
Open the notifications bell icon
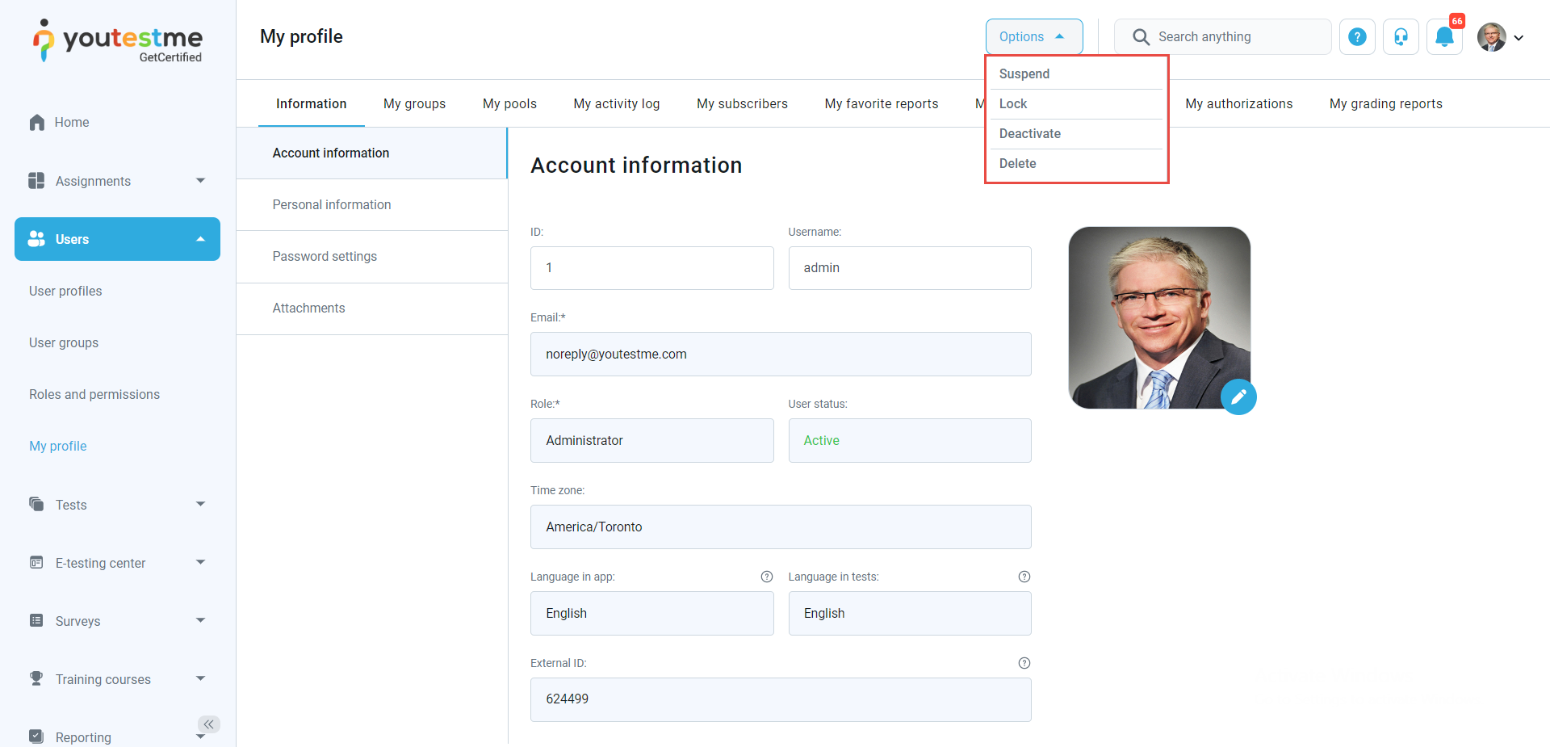tap(1444, 37)
